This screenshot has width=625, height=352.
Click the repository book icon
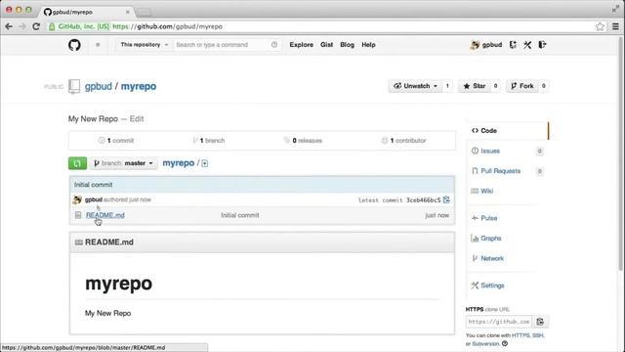click(x=74, y=86)
